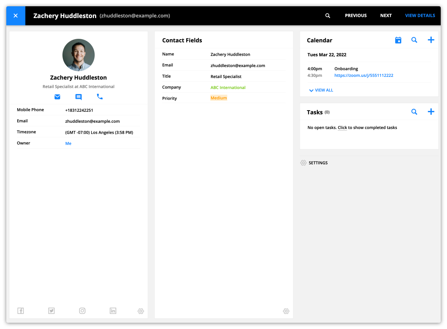Add a new task

pos(431,112)
